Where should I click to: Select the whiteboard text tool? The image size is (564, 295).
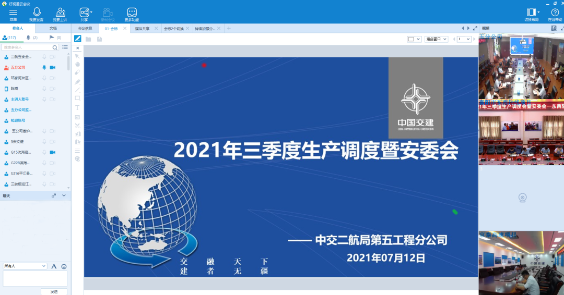(x=77, y=107)
